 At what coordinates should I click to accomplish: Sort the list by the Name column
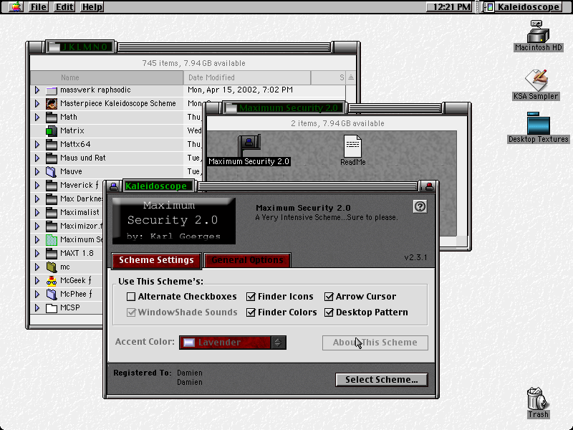tap(107, 77)
